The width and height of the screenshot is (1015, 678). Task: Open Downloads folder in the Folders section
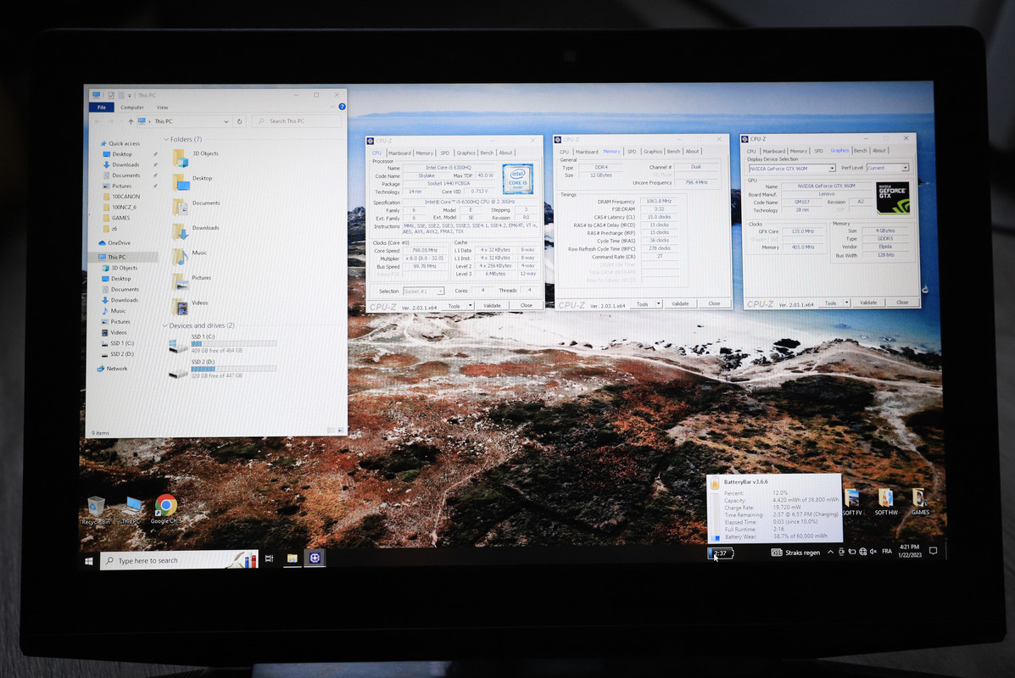(196, 231)
